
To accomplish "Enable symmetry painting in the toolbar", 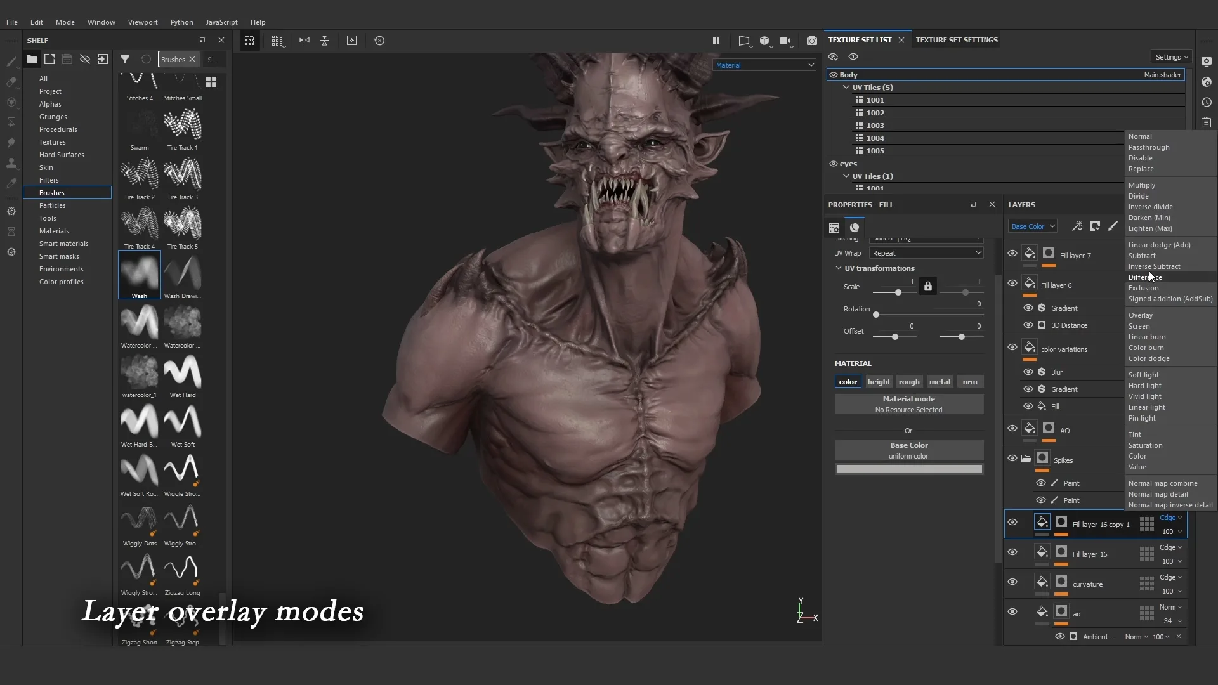I will coord(304,41).
